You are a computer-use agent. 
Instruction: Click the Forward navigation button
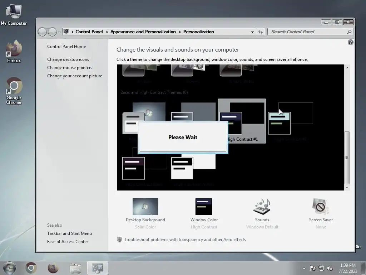pyautogui.click(x=52, y=32)
